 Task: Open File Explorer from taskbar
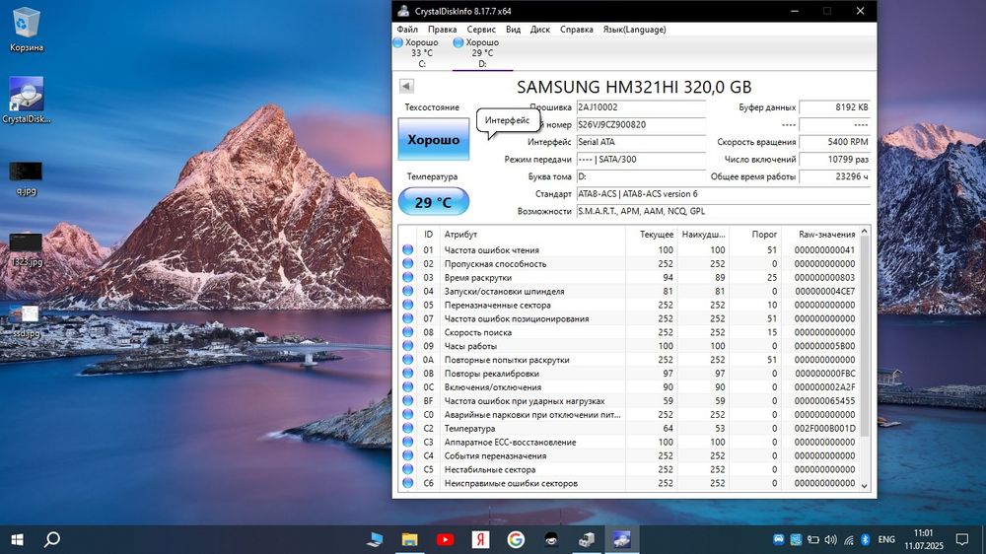(409, 539)
